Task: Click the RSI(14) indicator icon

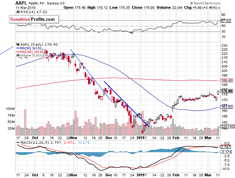Action: point(18,12)
